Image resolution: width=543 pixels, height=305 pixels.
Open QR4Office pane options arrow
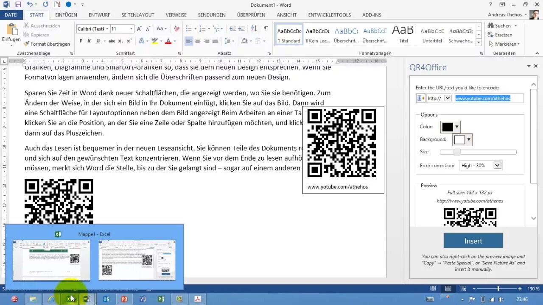tap(529, 66)
